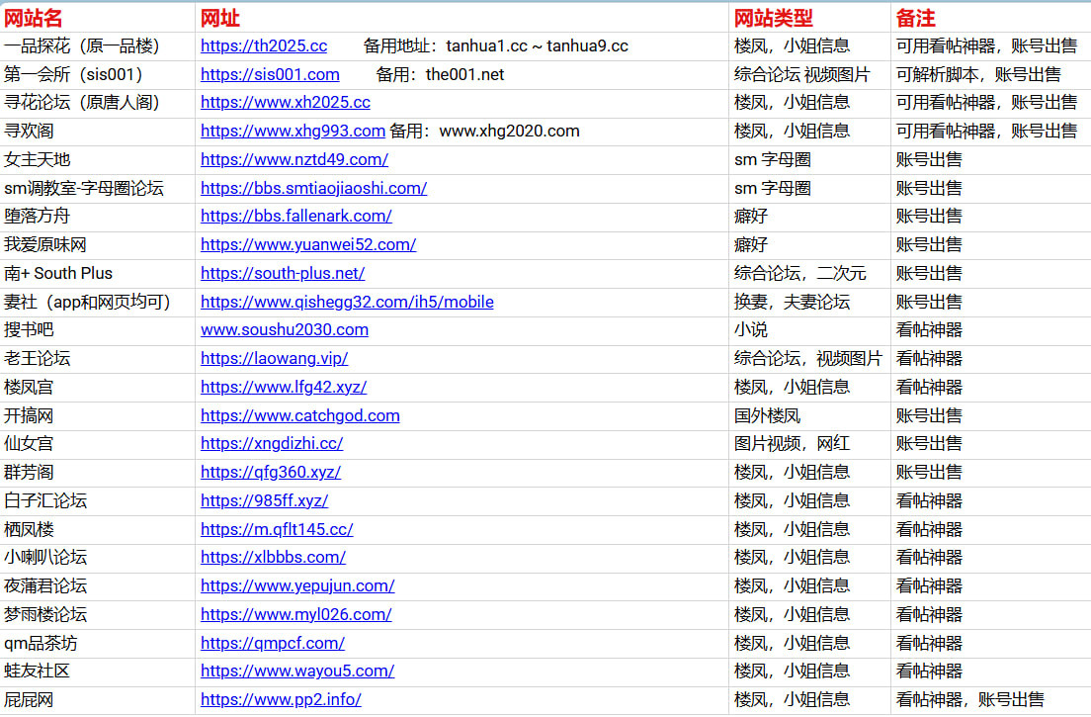Open the www.yuanwei52.com link
This screenshot has height=717, width=1091.
coord(308,244)
